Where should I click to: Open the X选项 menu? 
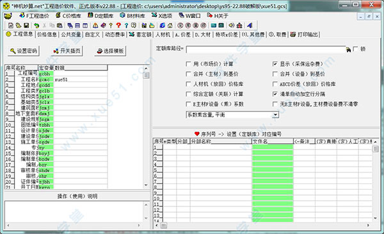tap(162, 15)
